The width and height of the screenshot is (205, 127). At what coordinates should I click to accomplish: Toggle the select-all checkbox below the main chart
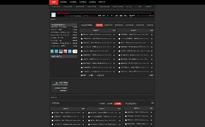click(x=82, y=75)
